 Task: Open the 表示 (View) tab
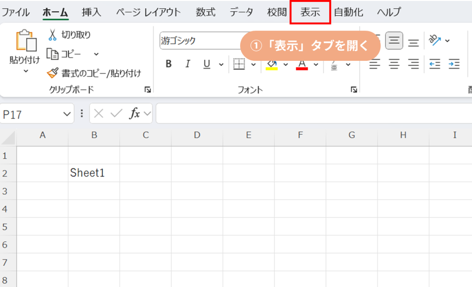[310, 12]
